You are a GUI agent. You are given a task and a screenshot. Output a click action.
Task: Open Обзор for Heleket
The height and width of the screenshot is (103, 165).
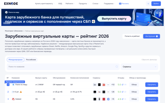[134, 99]
